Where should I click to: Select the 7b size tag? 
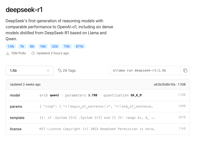(x=22, y=46)
